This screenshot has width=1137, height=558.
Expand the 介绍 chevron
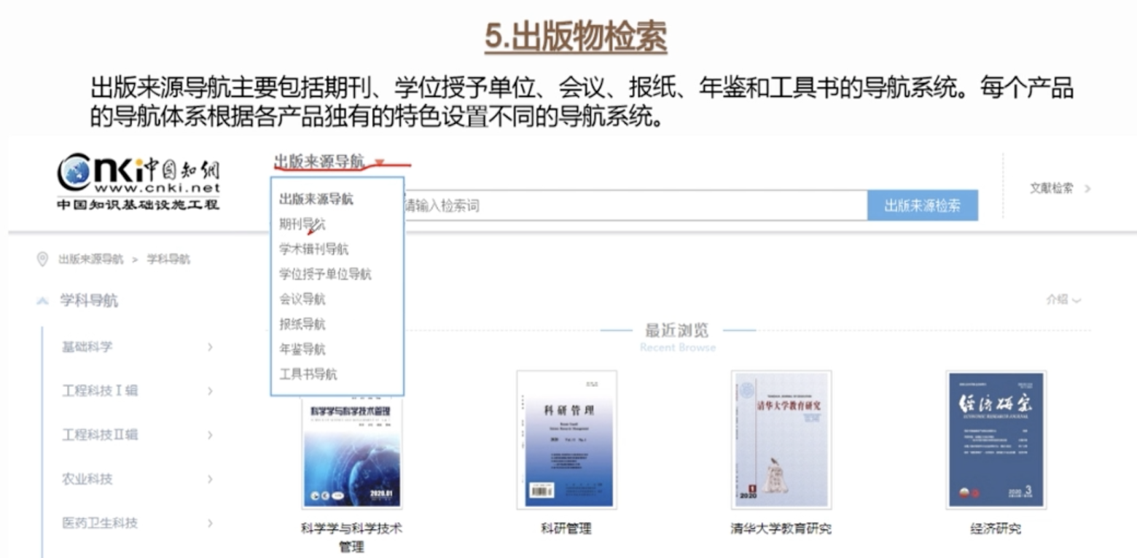tap(1077, 299)
